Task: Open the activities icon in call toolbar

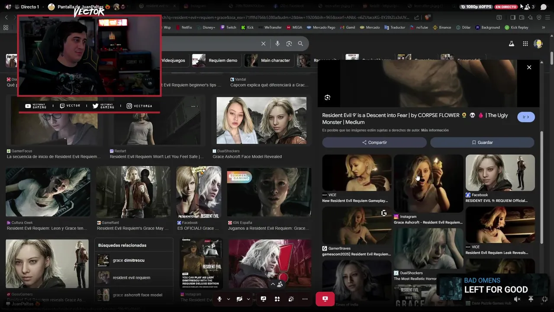Action: click(277, 299)
